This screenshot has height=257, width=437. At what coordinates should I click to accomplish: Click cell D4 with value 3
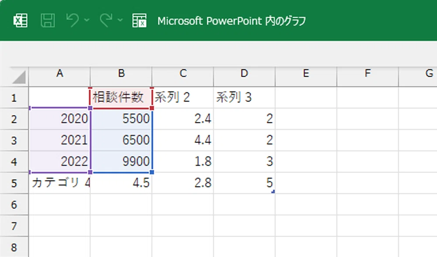tap(244, 162)
